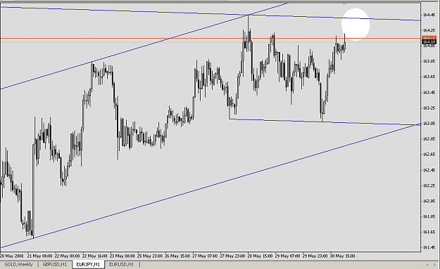
Task: Click the 29 May 23:00 time label
Action: click(x=315, y=256)
